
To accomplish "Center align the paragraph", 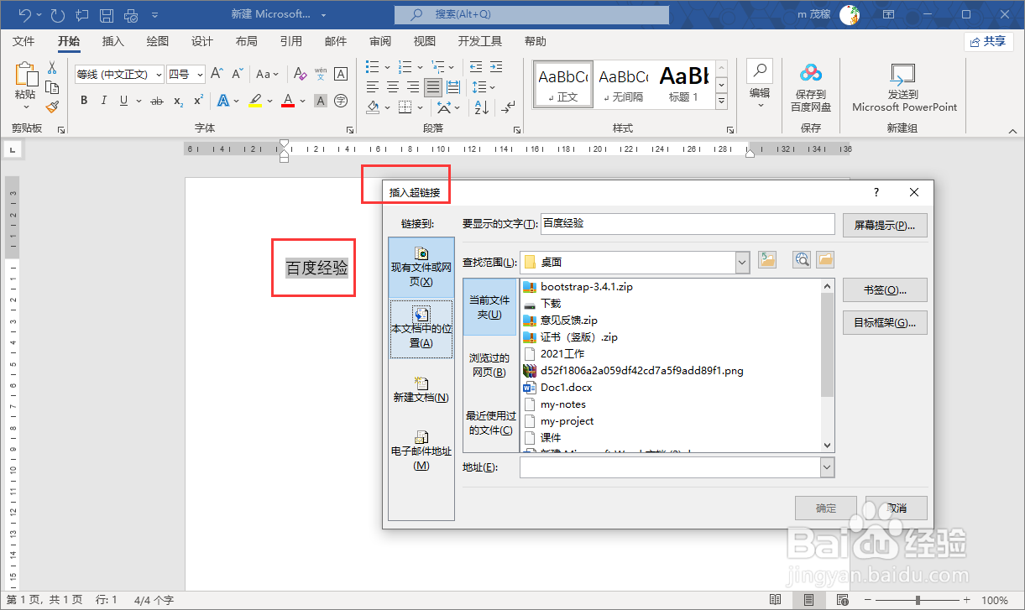I will (x=393, y=87).
